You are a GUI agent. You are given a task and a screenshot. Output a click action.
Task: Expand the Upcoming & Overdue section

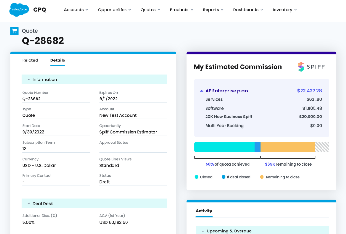pos(203,231)
